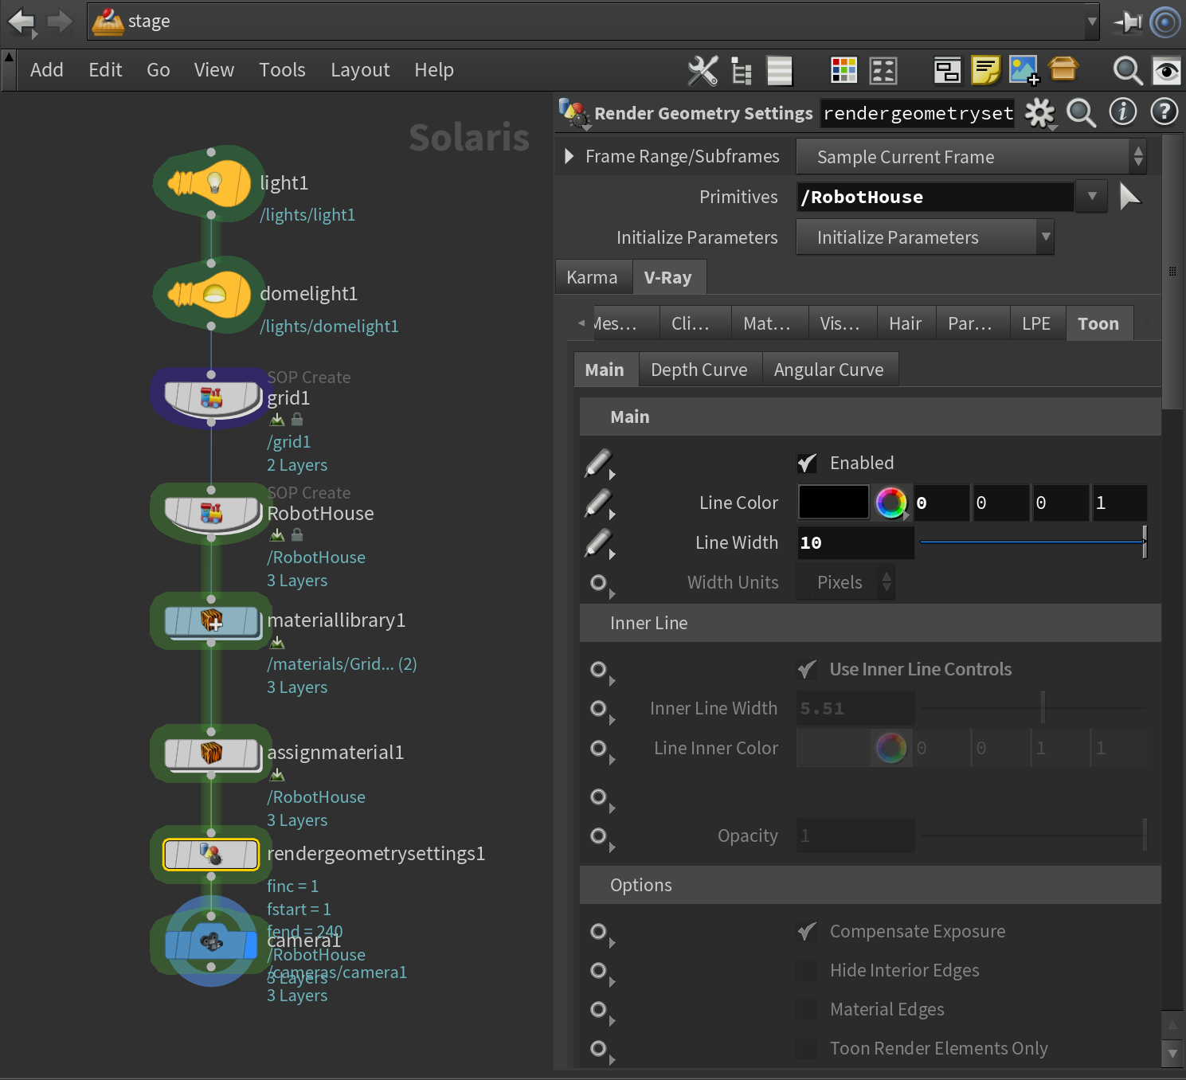The image size is (1186, 1080).
Task: Open the Sample Current Frame dropdown
Action: [x=972, y=157]
